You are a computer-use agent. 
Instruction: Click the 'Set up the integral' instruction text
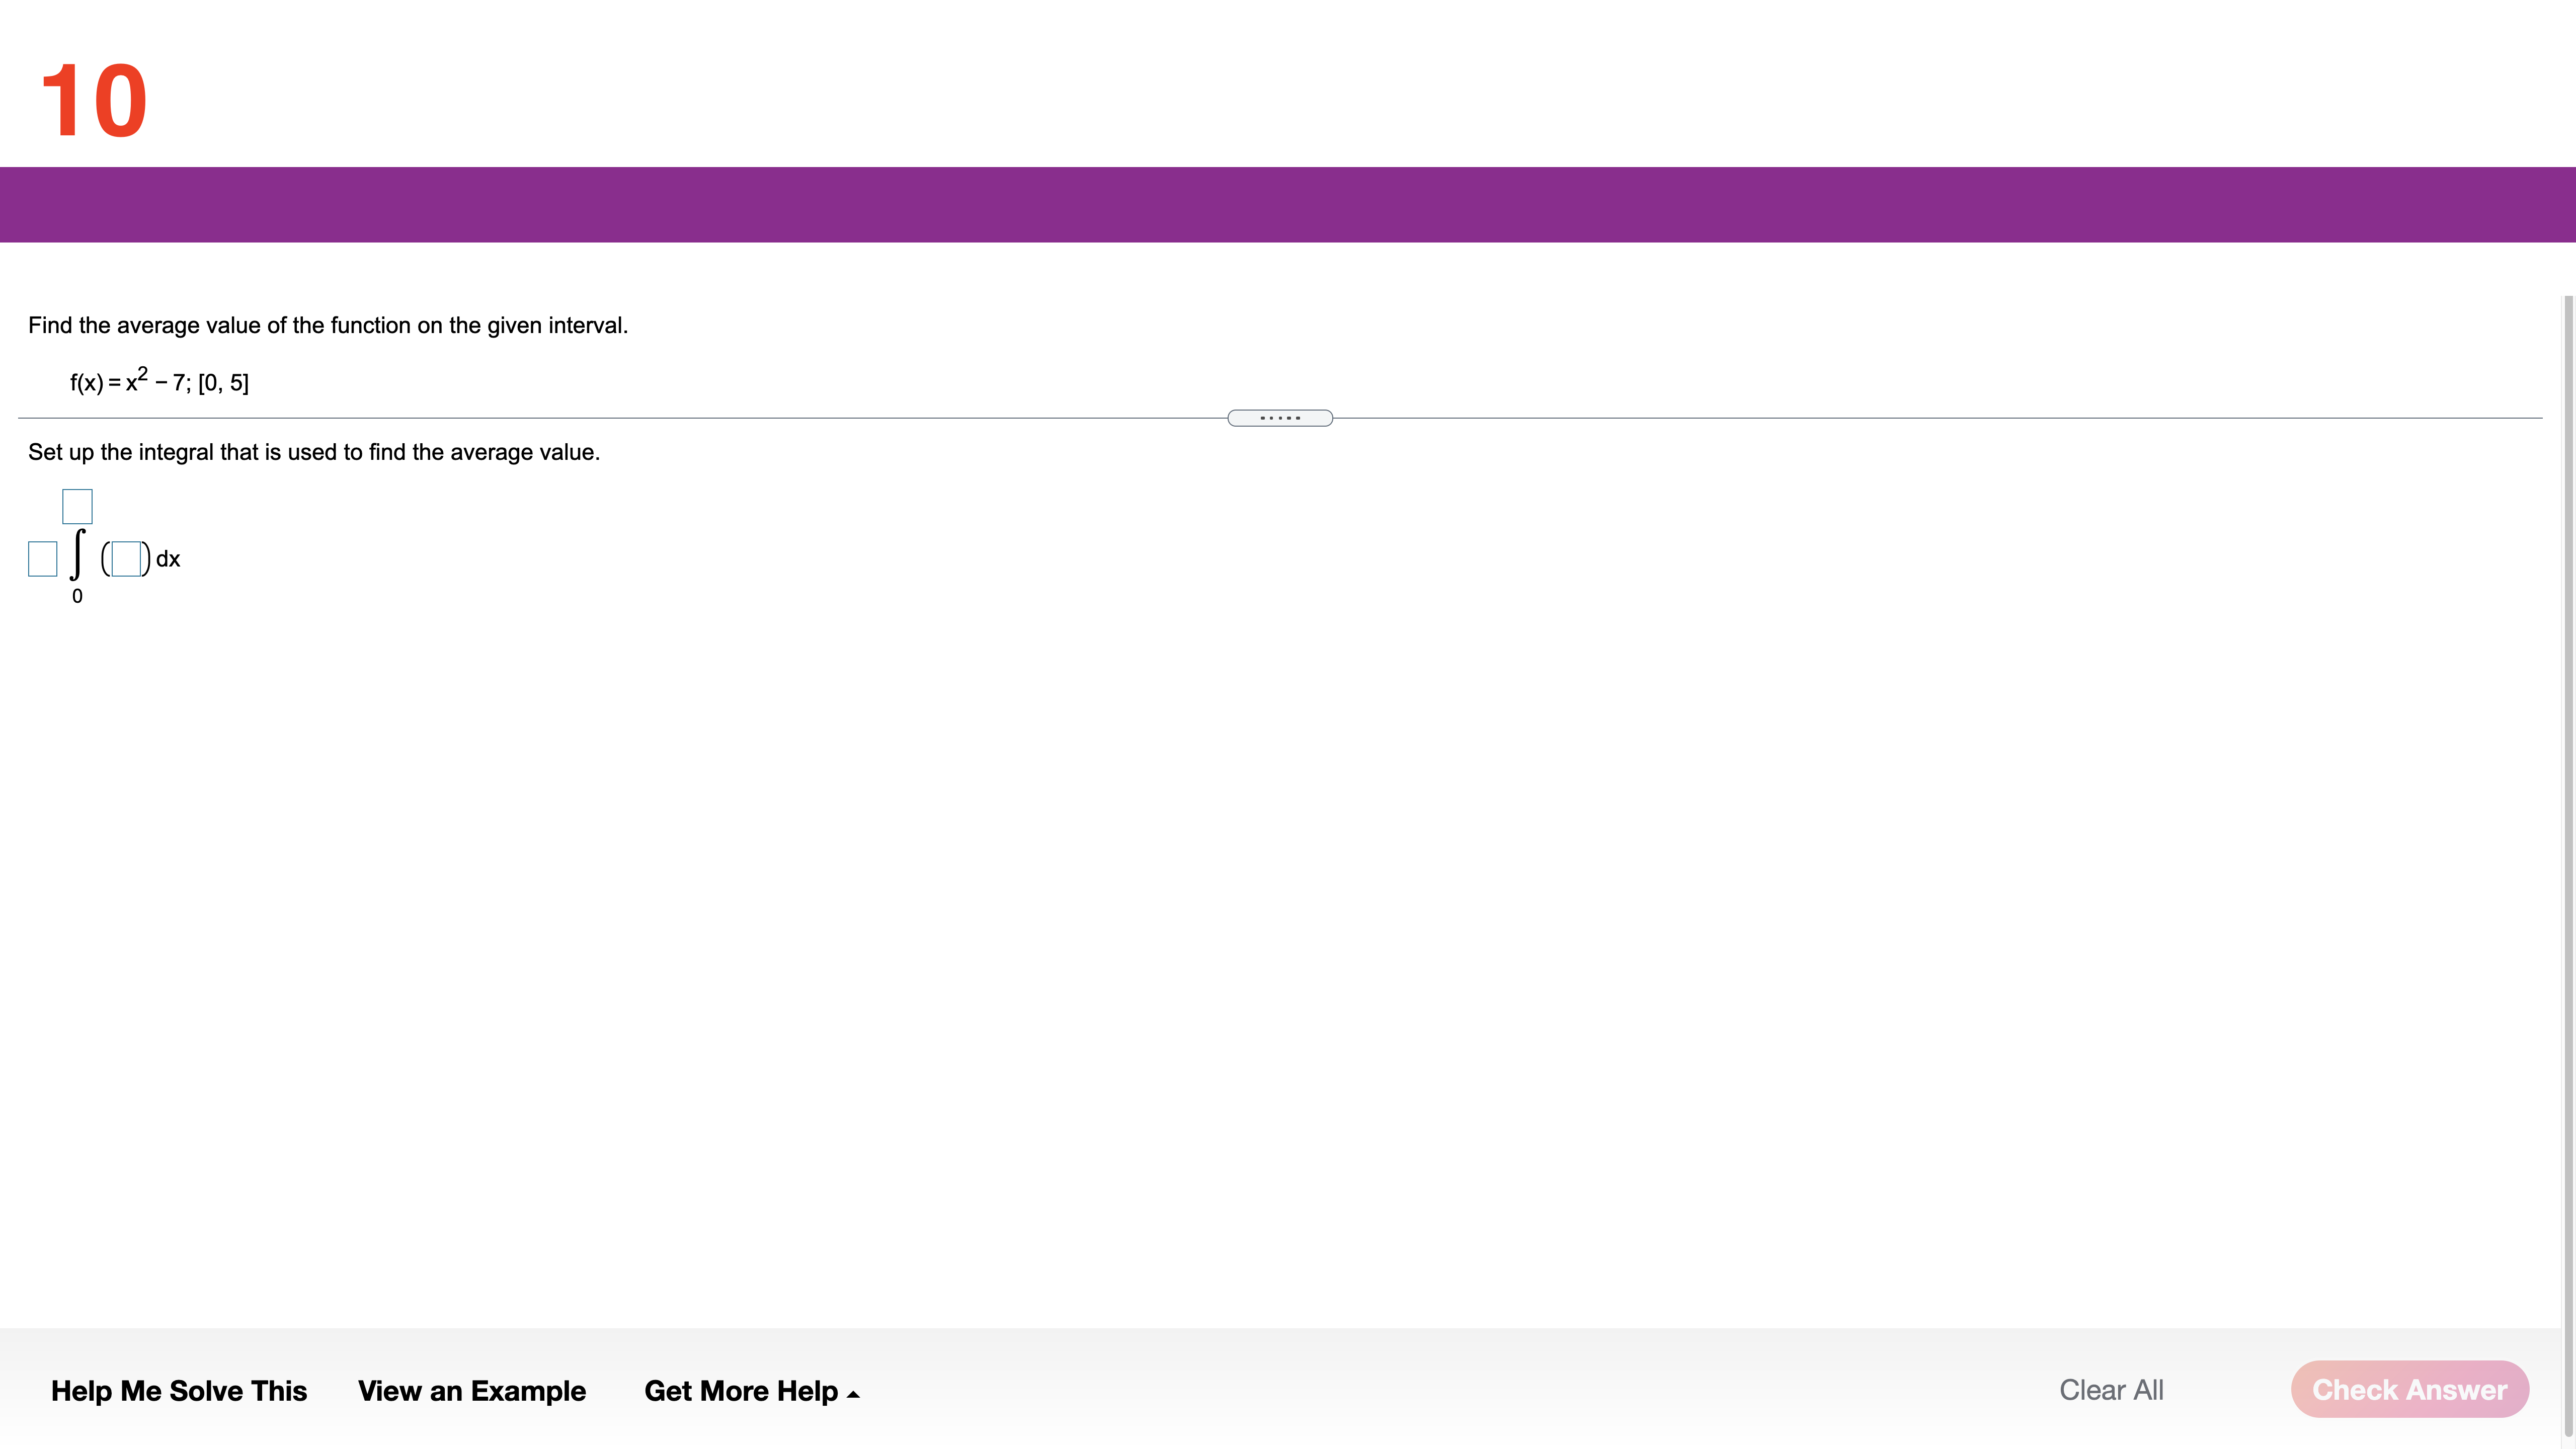click(x=314, y=452)
